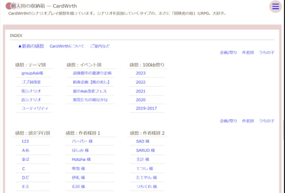Open the ゴブ洞改変 theme link
Viewport: 285px width, 193px height.
point(31,82)
